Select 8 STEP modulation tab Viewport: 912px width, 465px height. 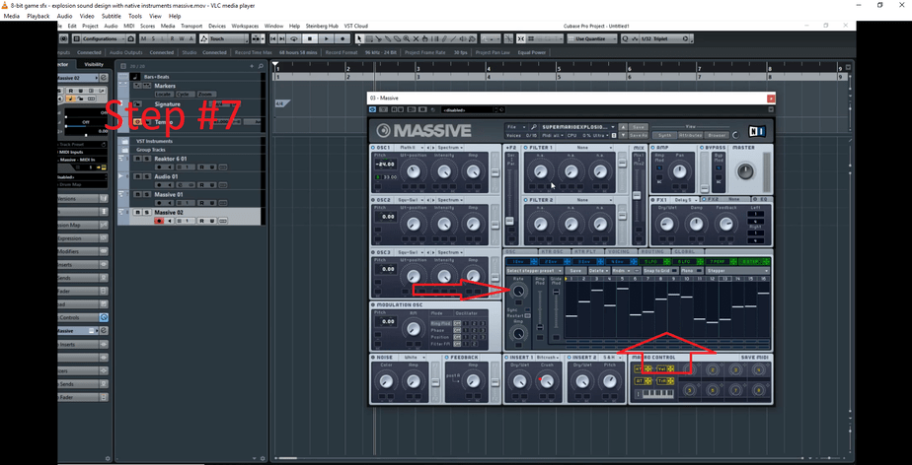[x=755, y=262]
